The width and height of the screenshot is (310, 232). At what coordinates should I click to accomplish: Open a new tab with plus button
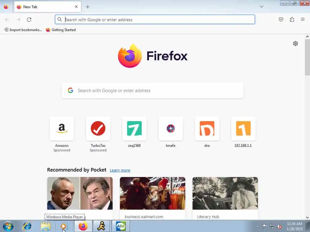(x=87, y=7)
